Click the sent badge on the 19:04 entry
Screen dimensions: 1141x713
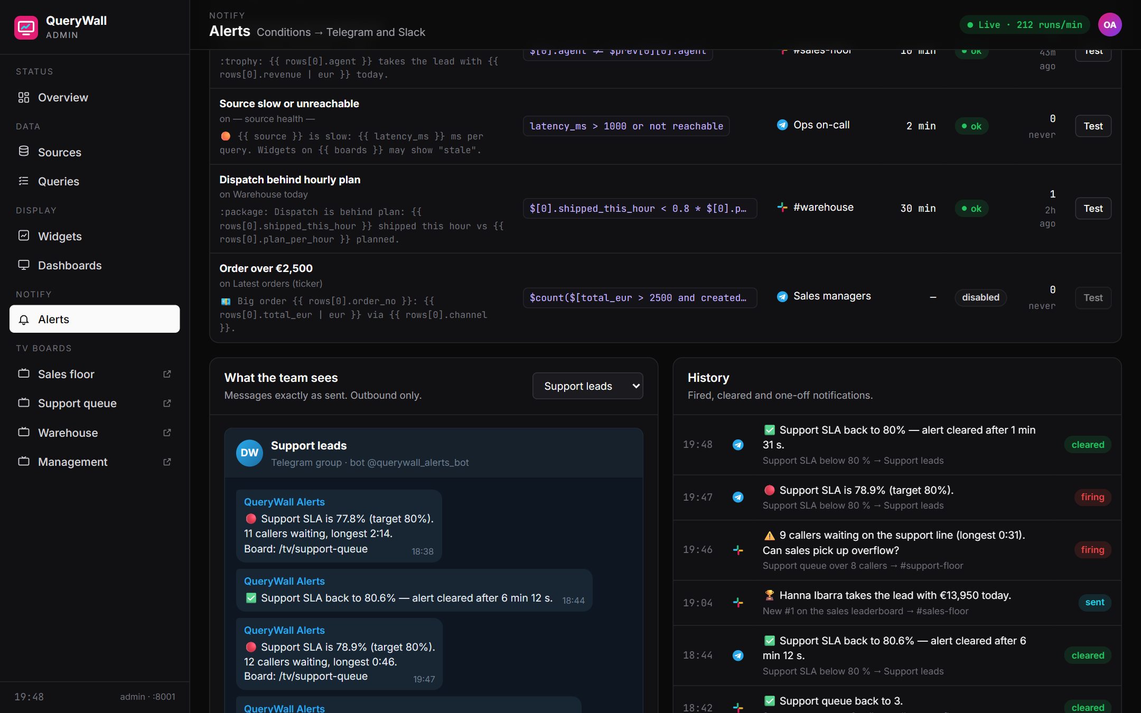[1095, 603]
